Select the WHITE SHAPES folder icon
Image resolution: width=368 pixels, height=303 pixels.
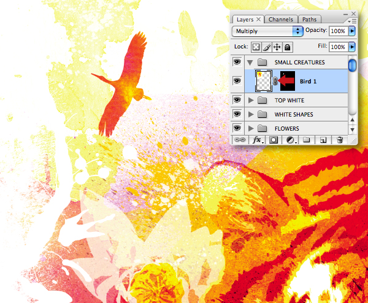pyautogui.click(x=262, y=114)
